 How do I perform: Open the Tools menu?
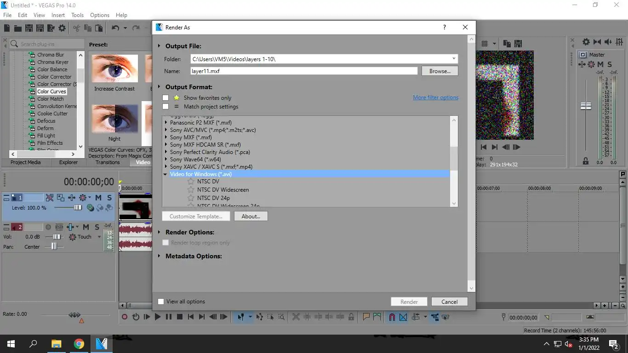pos(77,15)
